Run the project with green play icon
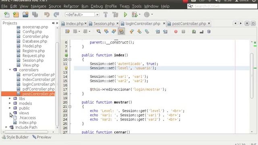The height and width of the screenshot is (145, 258). [x=125, y=14]
